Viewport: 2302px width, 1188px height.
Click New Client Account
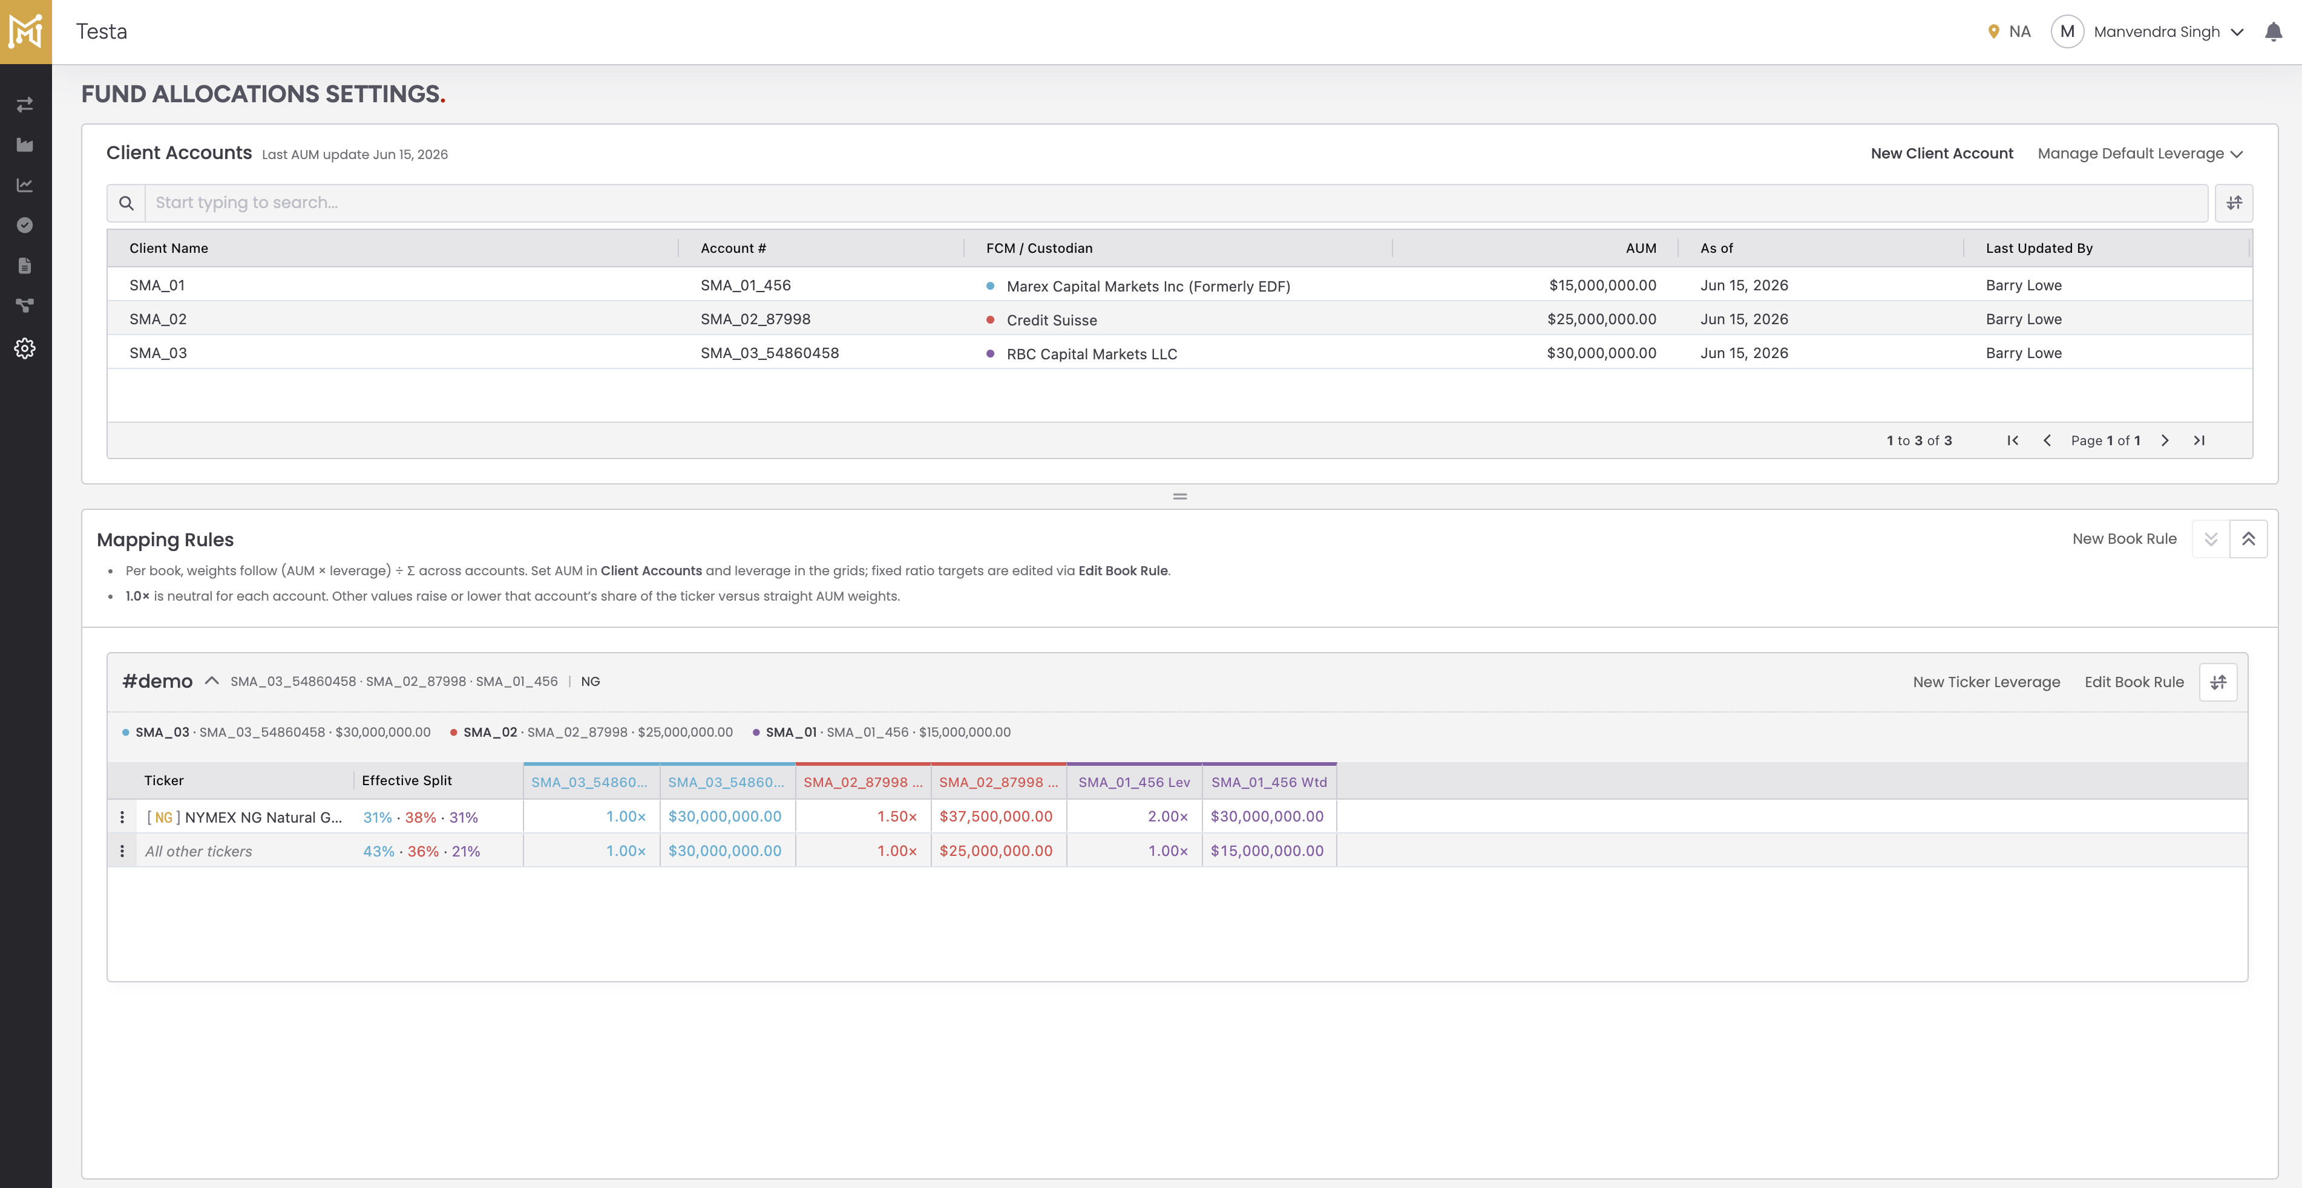[1942, 154]
